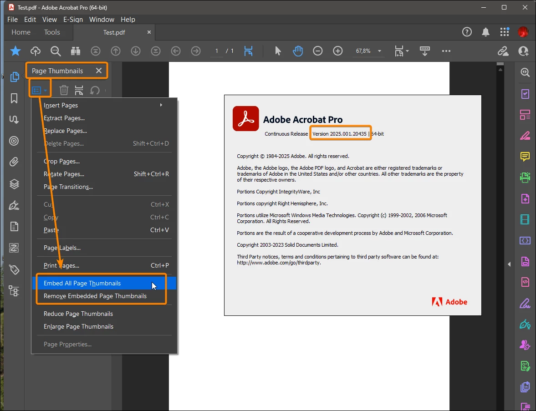
Task: Choose Reduce Page Thumbnails
Action: click(x=104, y=314)
